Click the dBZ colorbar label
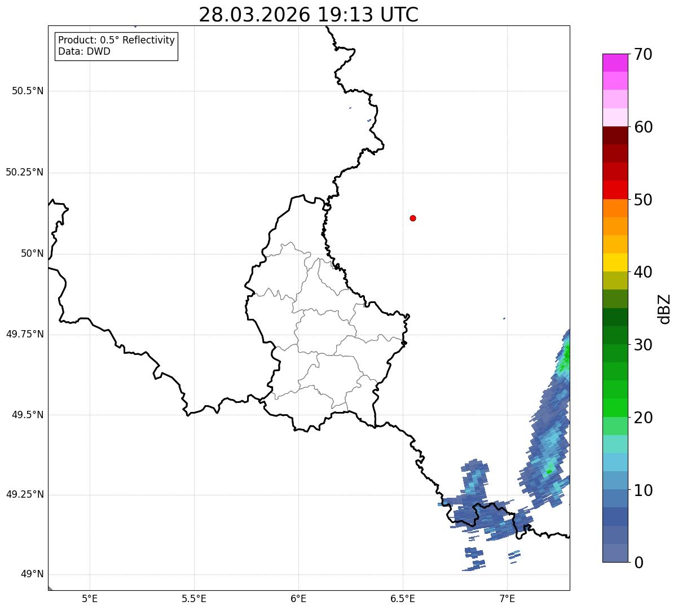This screenshot has height=610, width=678. (x=664, y=309)
